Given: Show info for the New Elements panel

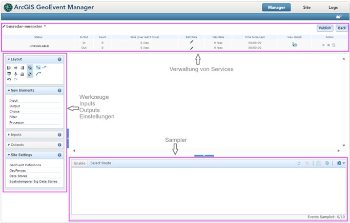Looking at the screenshot, I should pos(59,91).
